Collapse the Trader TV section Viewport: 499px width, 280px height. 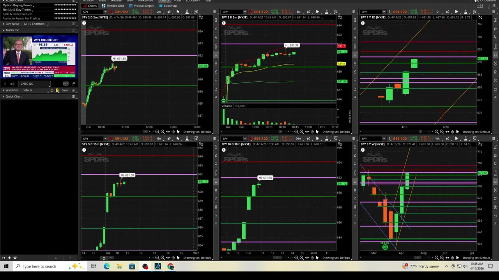(x=3, y=30)
